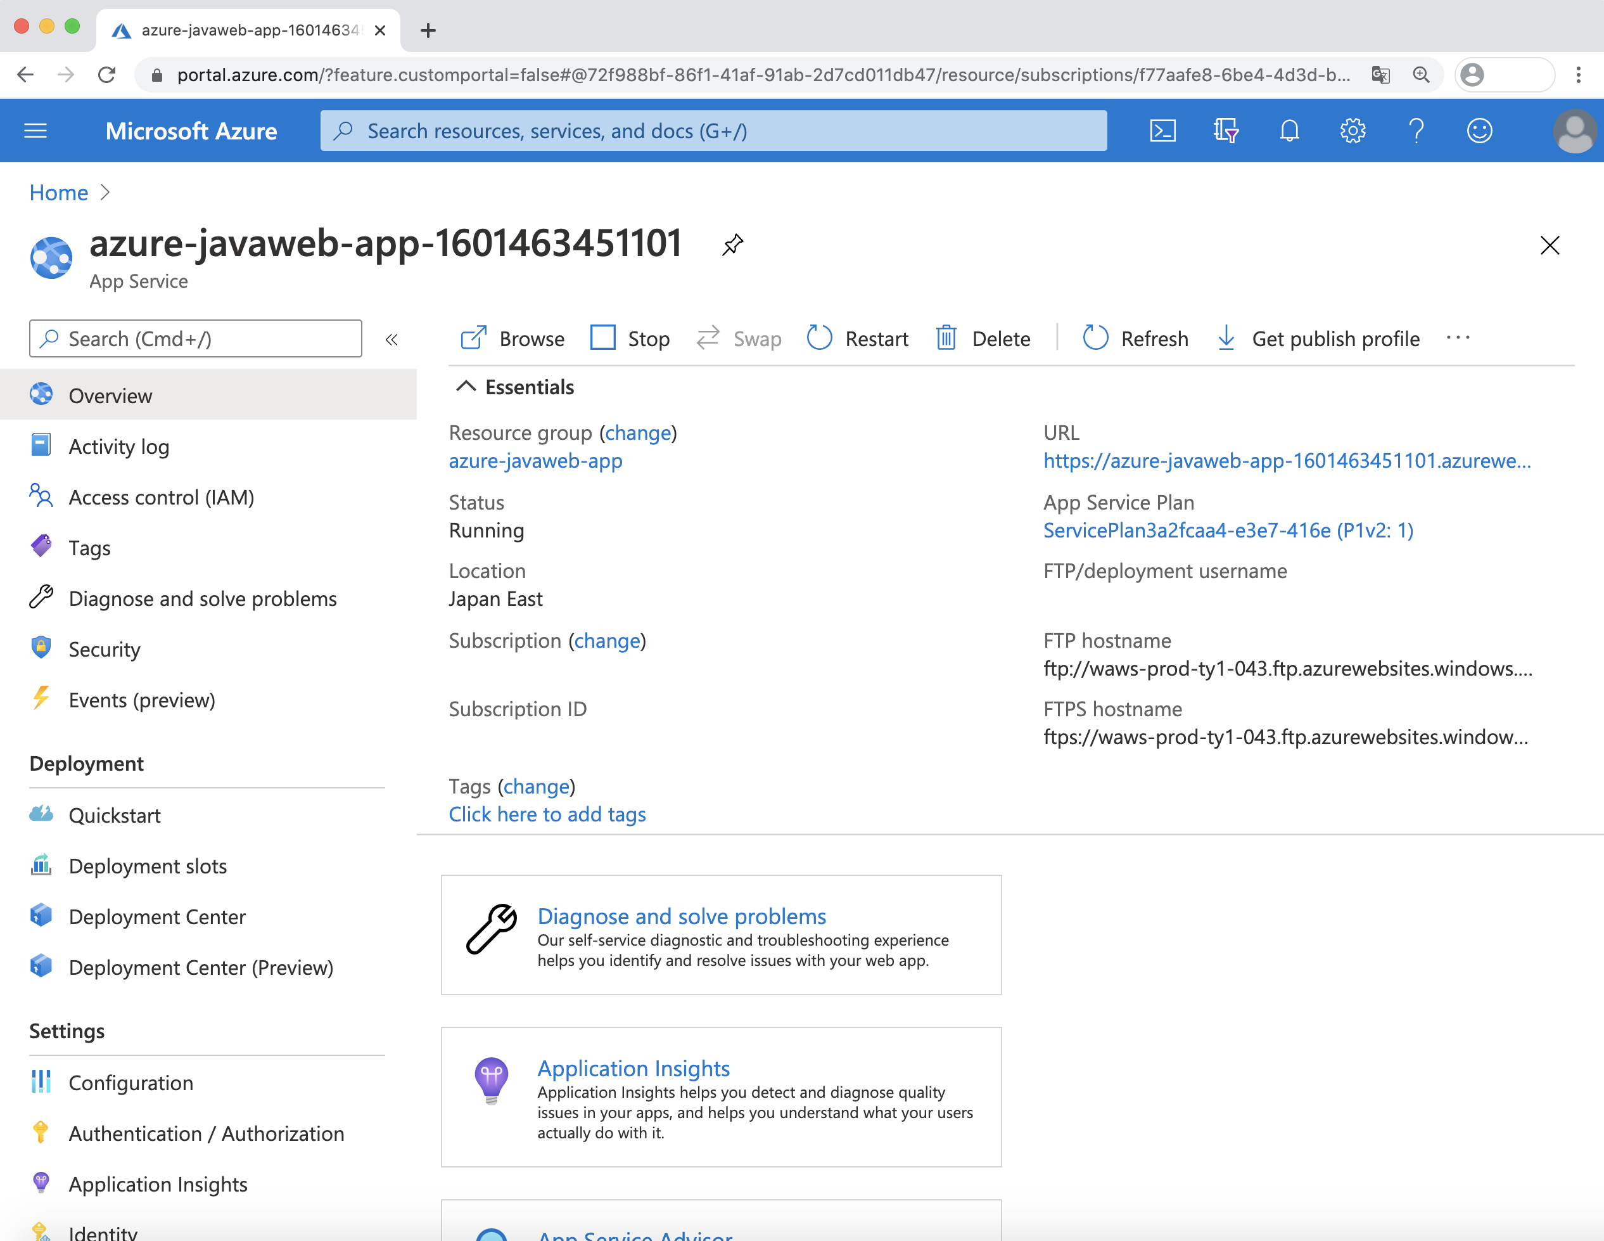Open the Chrome three-dot menu
This screenshot has height=1241, width=1604.
tap(1578, 75)
